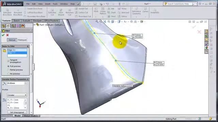Click the radius 20.00mm input field

click(16, 83)
